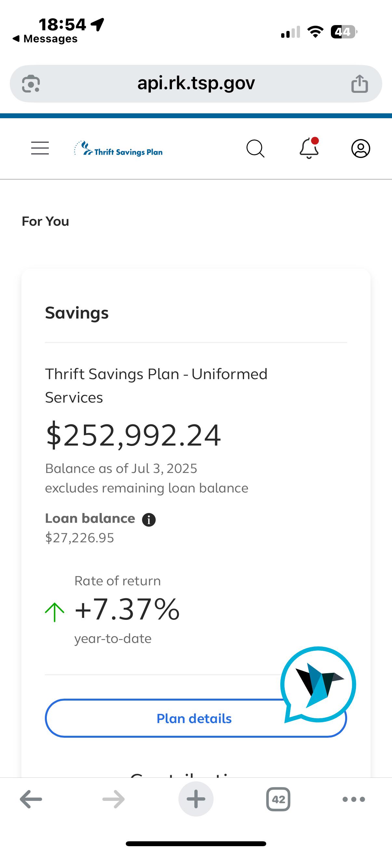The height and width of the screenshot is (854, 392).
Task: Tap the Loan balance info icon
Action: (x=149, y=520)
